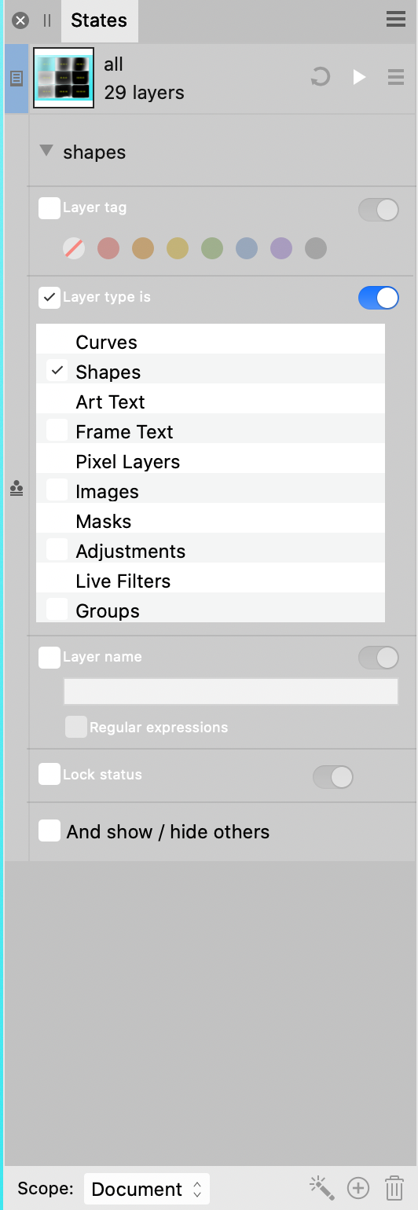The width and height of the screenshot is (418, 1210).
Task: Click the update state circular arrow icon
Action: 321,77
